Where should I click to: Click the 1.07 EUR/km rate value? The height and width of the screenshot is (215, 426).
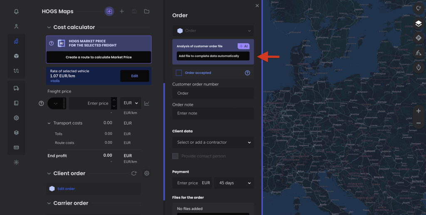click(62, 76)
